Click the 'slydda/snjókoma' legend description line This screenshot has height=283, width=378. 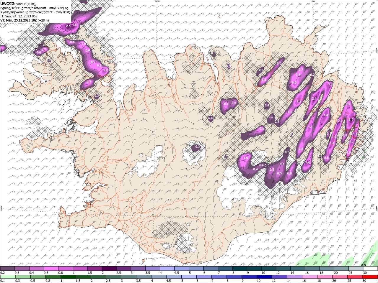point(35,12)
